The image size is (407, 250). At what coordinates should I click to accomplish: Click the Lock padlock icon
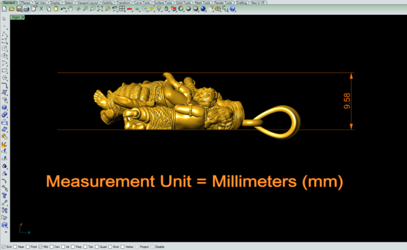166,9
